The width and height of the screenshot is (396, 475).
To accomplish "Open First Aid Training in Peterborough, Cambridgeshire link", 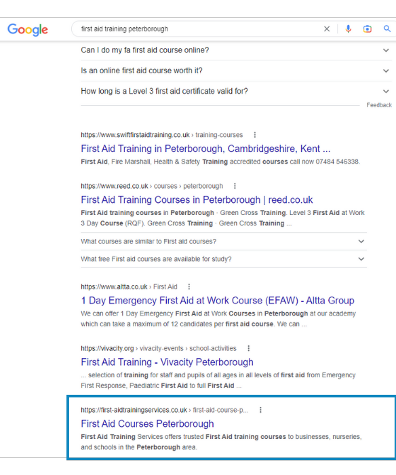I will pyautogui.click(x=205, y=149).
